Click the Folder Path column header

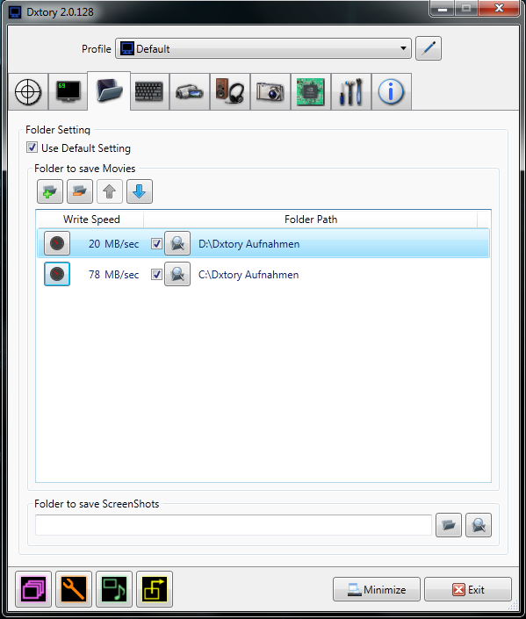click(311, 220)
